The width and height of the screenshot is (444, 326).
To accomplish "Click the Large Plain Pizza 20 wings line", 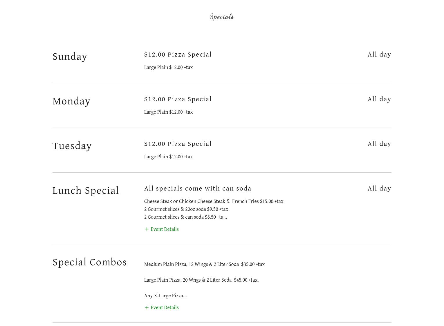I will point(201,280).
